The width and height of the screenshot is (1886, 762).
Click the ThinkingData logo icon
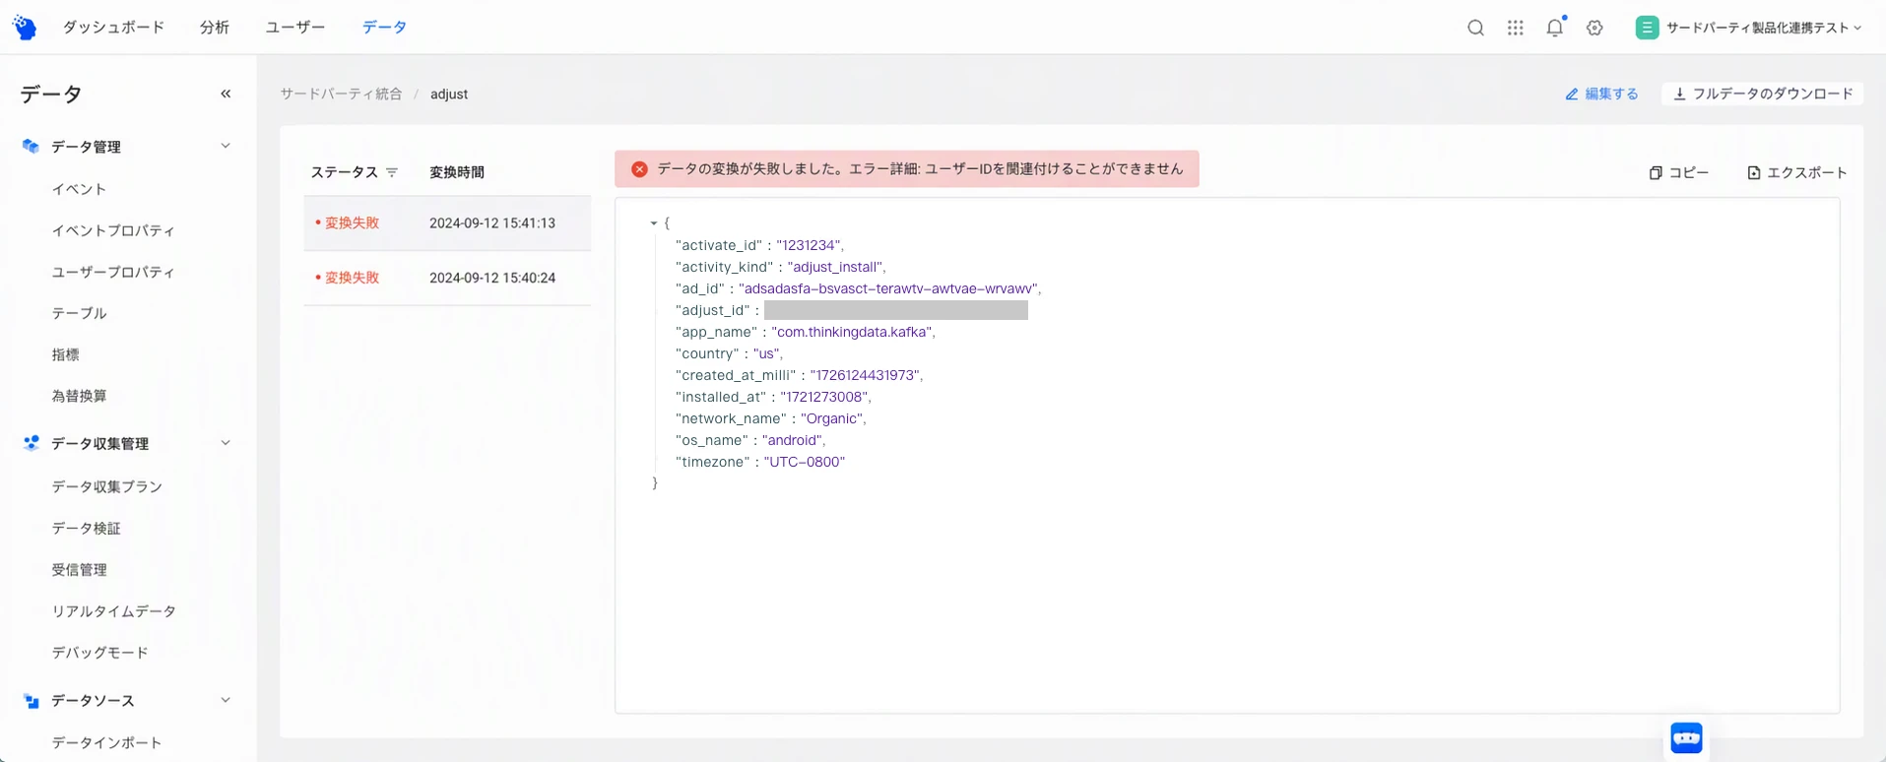coord(25,28)
